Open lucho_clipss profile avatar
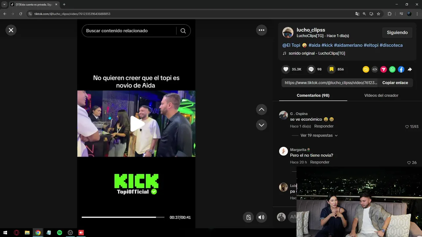 [x=288, y=32]
